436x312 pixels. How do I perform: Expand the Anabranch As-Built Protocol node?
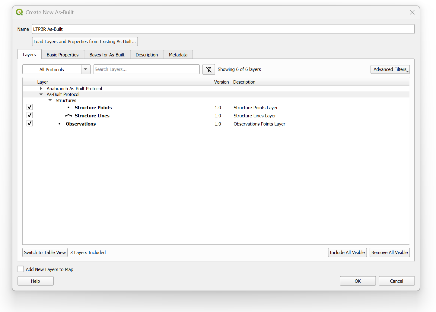[41, 88]
